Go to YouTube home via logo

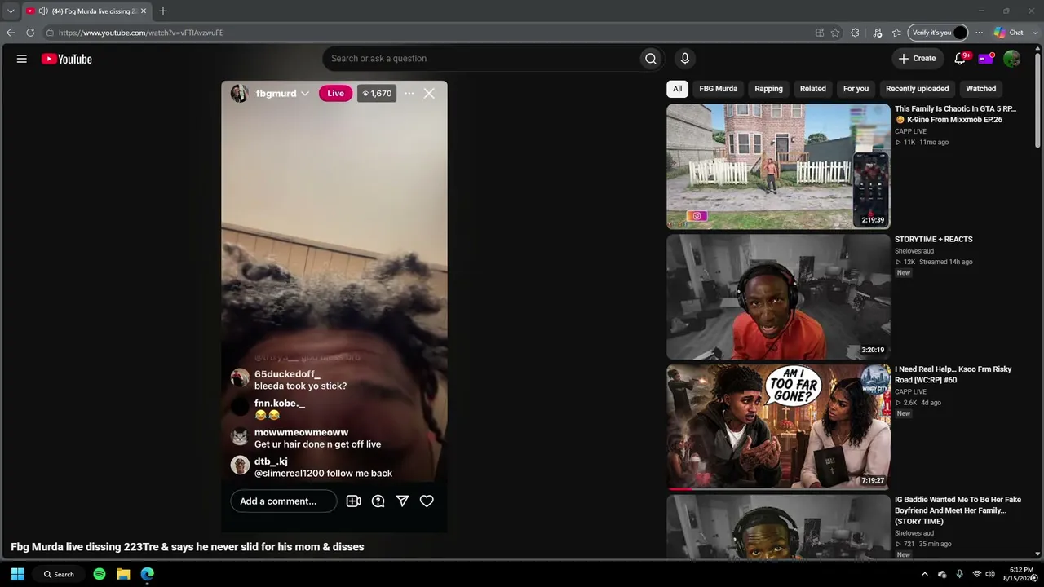coord(67,59)
